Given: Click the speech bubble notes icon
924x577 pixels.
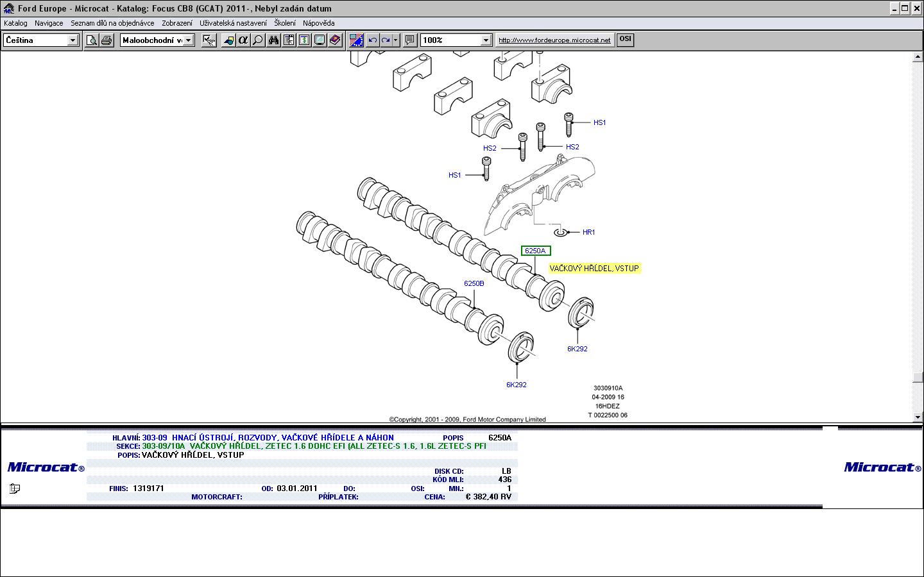Looking at the screenshot, I should pyautogui.click(x=410, y=40).
